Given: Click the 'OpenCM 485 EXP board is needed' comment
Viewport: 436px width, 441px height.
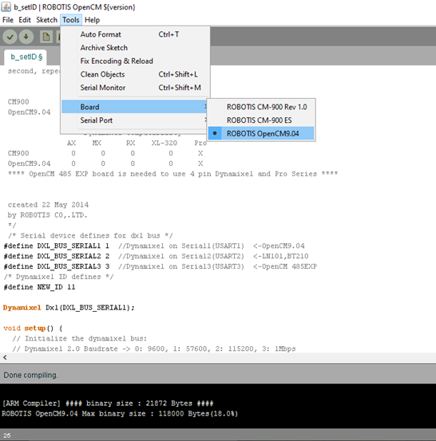Looking at the screenshot, I should click(172, 174).
